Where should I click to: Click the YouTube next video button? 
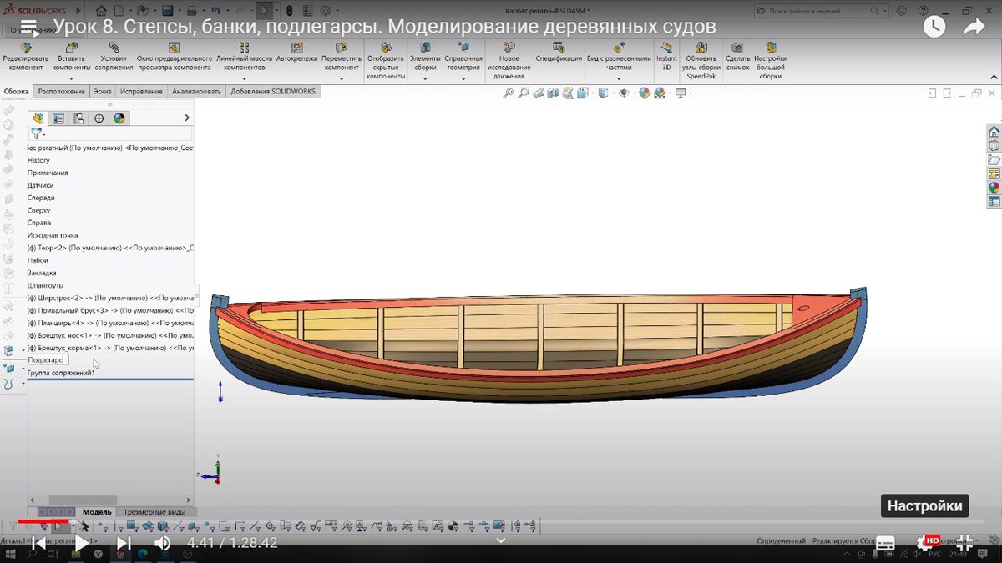124,543
